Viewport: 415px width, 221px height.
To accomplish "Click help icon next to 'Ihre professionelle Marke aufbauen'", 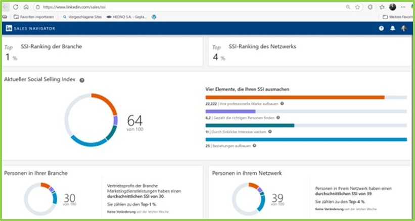I will point(282,103).
